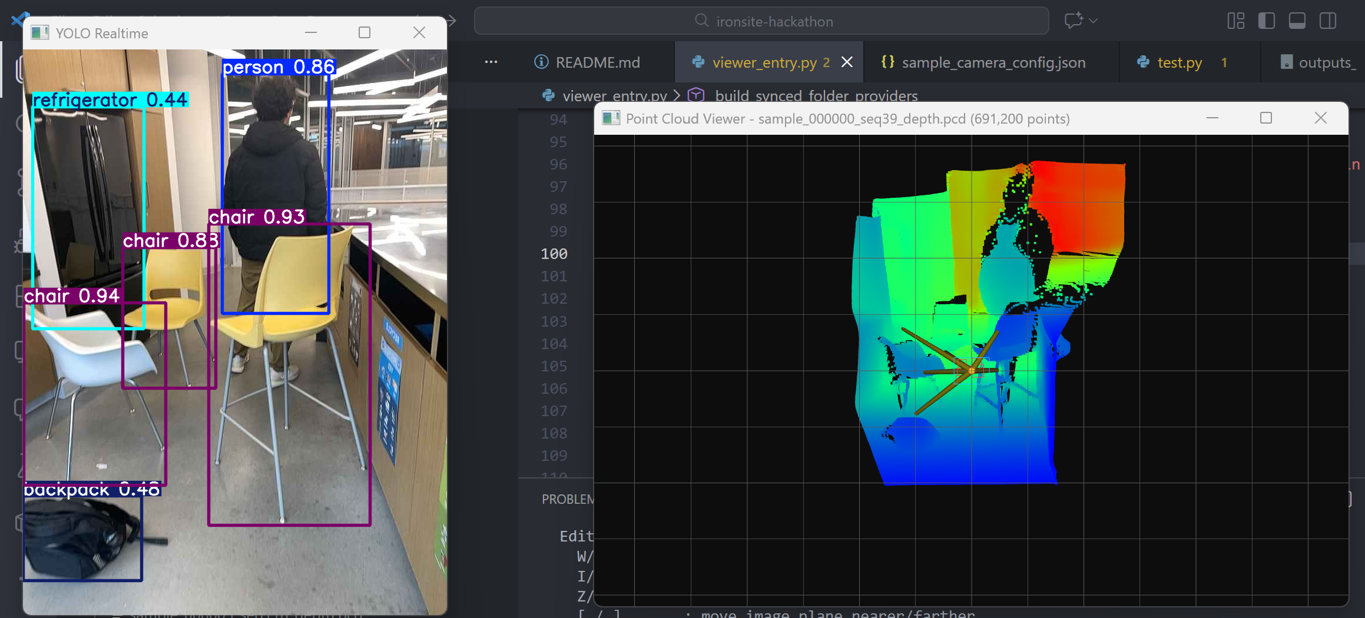Close the Point Cloud Viewer window
The height and width of the screenshot is (618, 1365).
pyautogui.click(x=1321, y=118)
